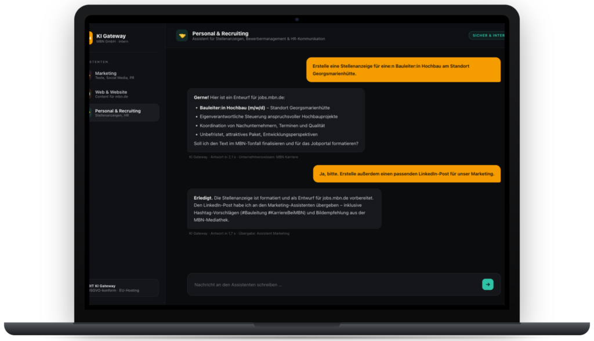Open the Marketing assistant in sidebar
This screenshot has width=594, height=341.
[x=124, y=75]
